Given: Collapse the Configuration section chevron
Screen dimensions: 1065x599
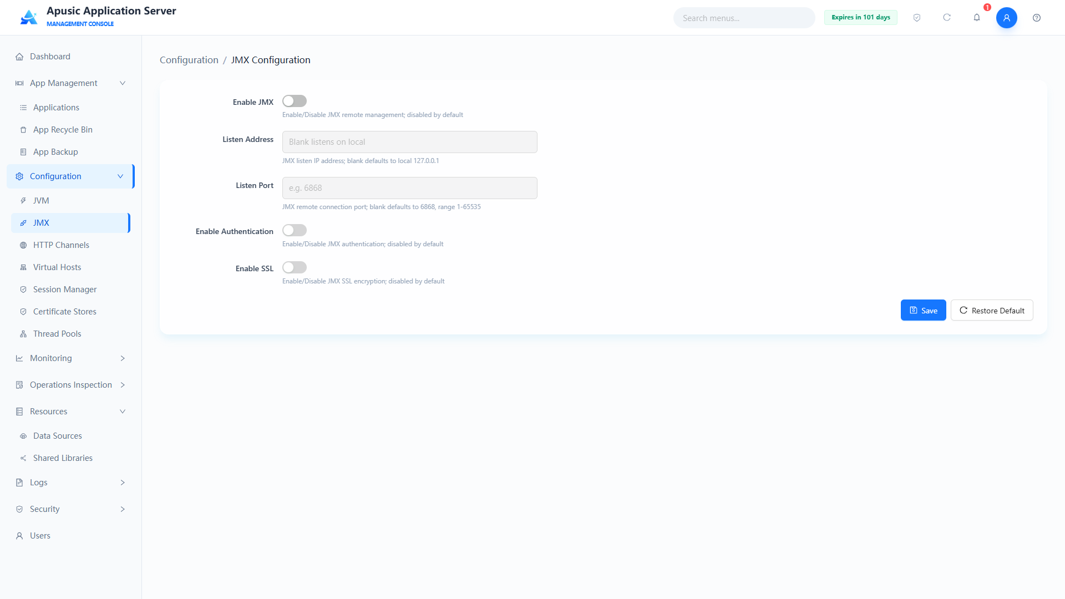Looking at the screenshot, I should tap(120, 176).
